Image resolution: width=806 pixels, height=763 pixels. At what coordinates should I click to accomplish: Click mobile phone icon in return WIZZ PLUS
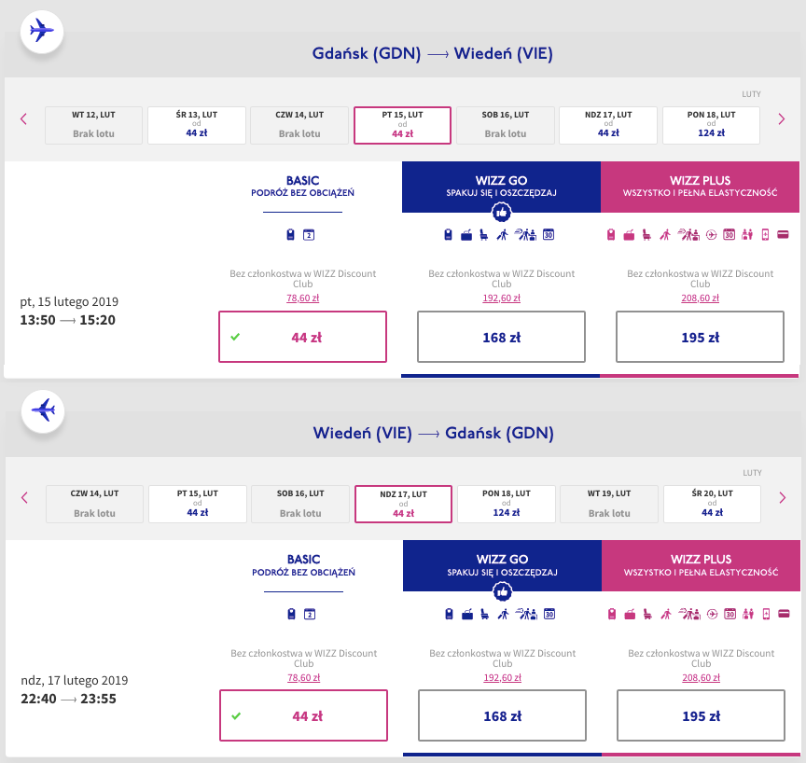766,614
